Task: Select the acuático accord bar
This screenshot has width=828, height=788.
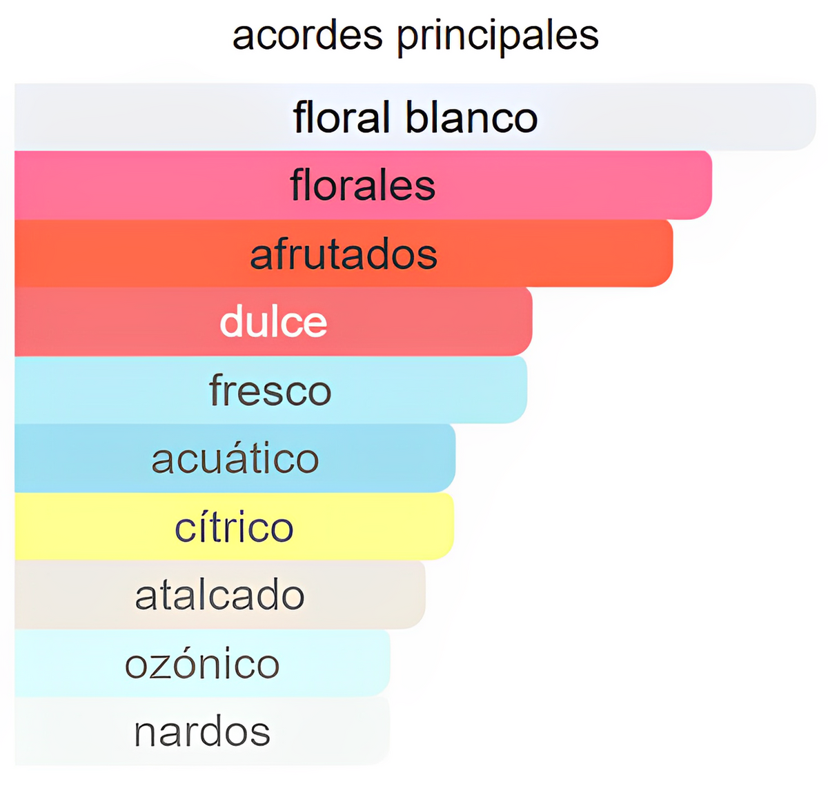Action: [235, 458]
